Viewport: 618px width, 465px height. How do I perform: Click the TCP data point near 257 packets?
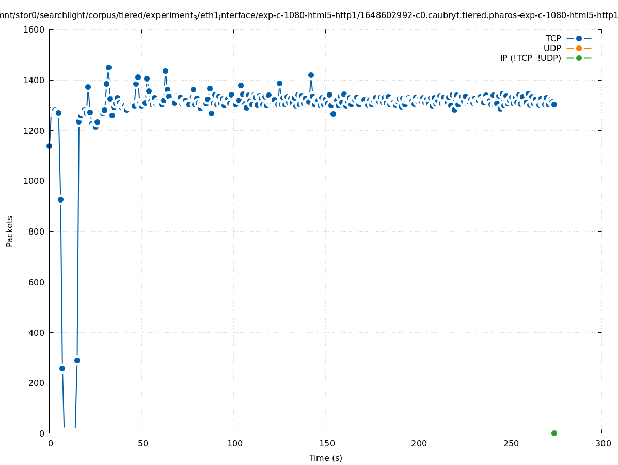(x=62, y=368)
